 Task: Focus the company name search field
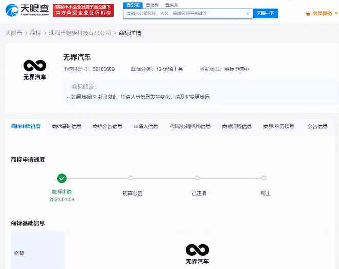tap(188, 13)
